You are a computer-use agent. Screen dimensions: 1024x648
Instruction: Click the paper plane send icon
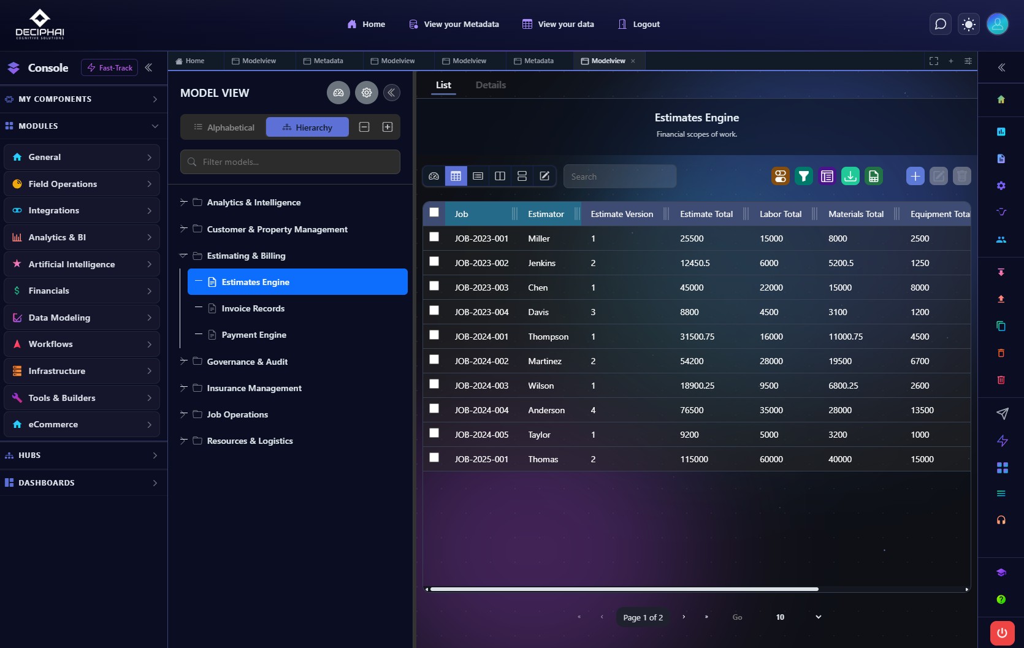[x=1002, y=414]
